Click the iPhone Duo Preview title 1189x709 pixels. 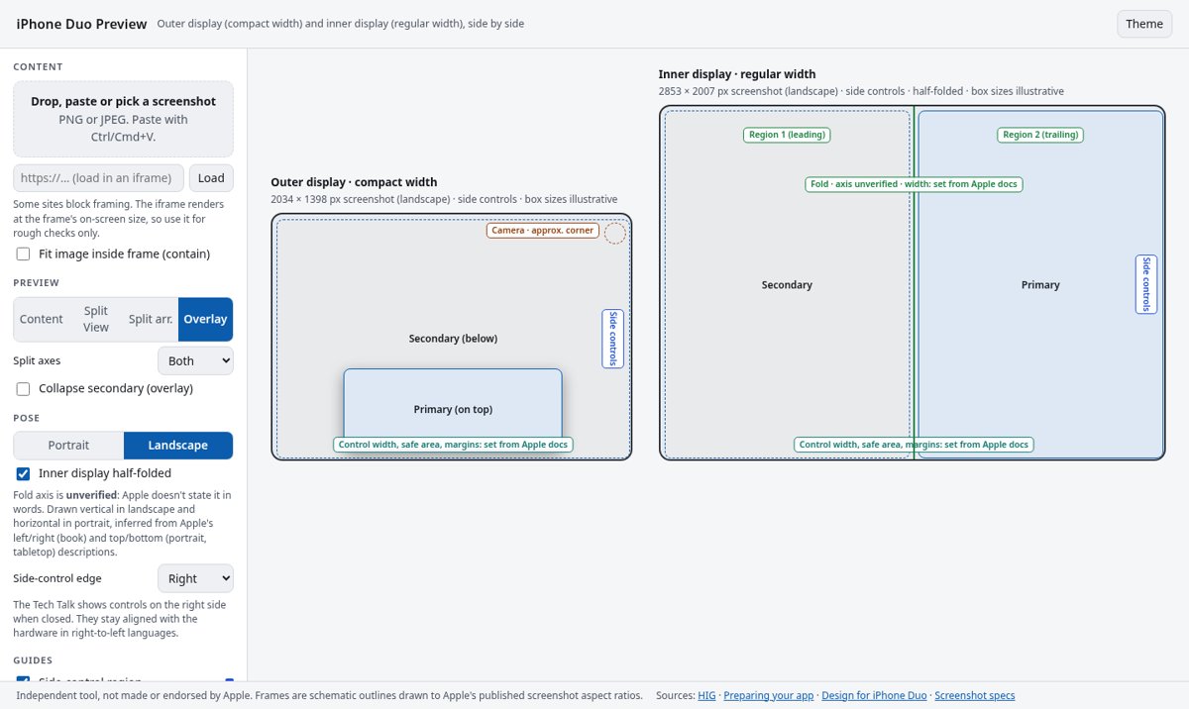82,24
